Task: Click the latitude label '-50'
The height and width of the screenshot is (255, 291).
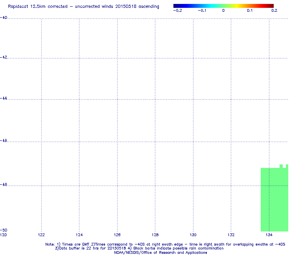Action: [x=4, y=230]
